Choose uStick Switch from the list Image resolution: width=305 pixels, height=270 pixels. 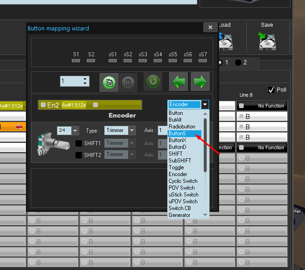[185, 195]
